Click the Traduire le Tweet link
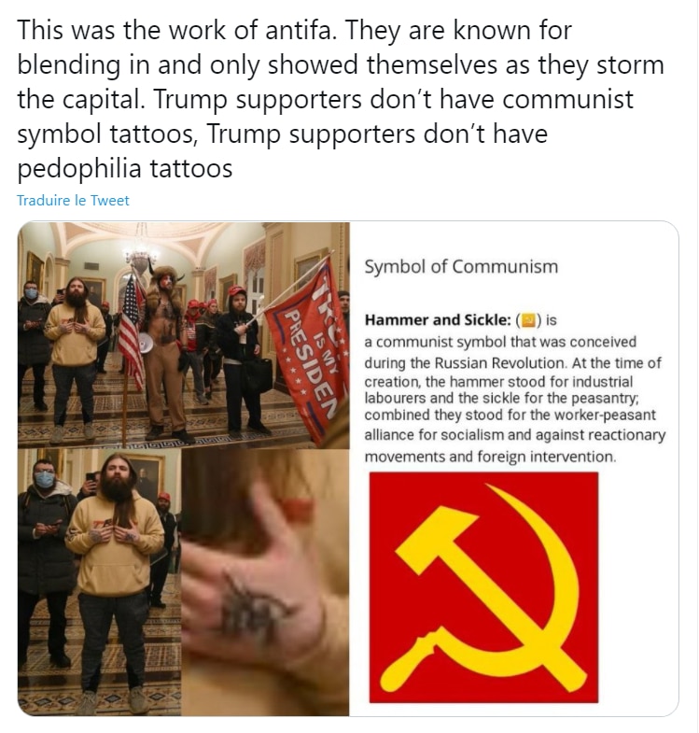 tap(73, 200)
